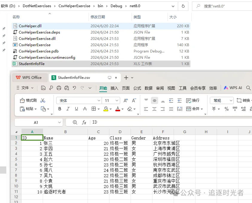The height and width of the screenshot is (203, 252).
Task: Click the Print icon
Action: [59, 88]
